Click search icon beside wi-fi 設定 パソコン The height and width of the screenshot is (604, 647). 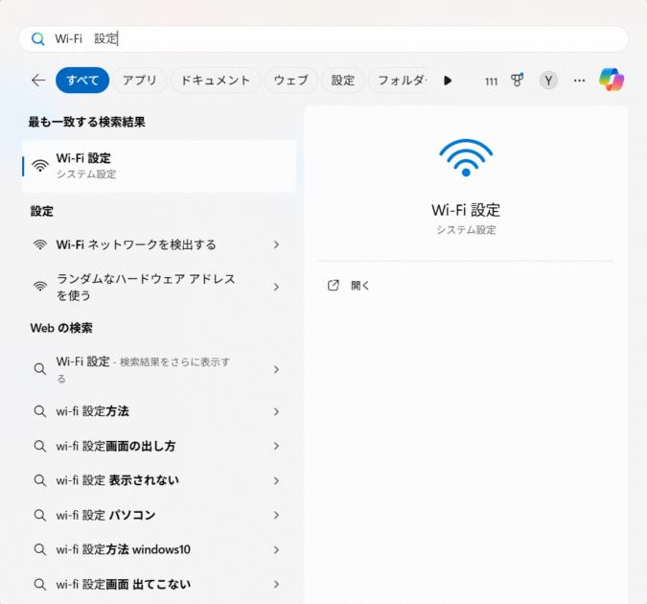[x=40, y=515]
